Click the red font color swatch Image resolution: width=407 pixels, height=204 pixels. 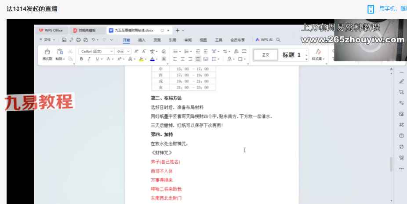tap(152, 59)
